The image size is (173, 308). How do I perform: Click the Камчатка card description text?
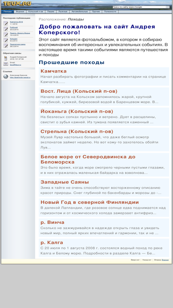[x=103, y=79]
